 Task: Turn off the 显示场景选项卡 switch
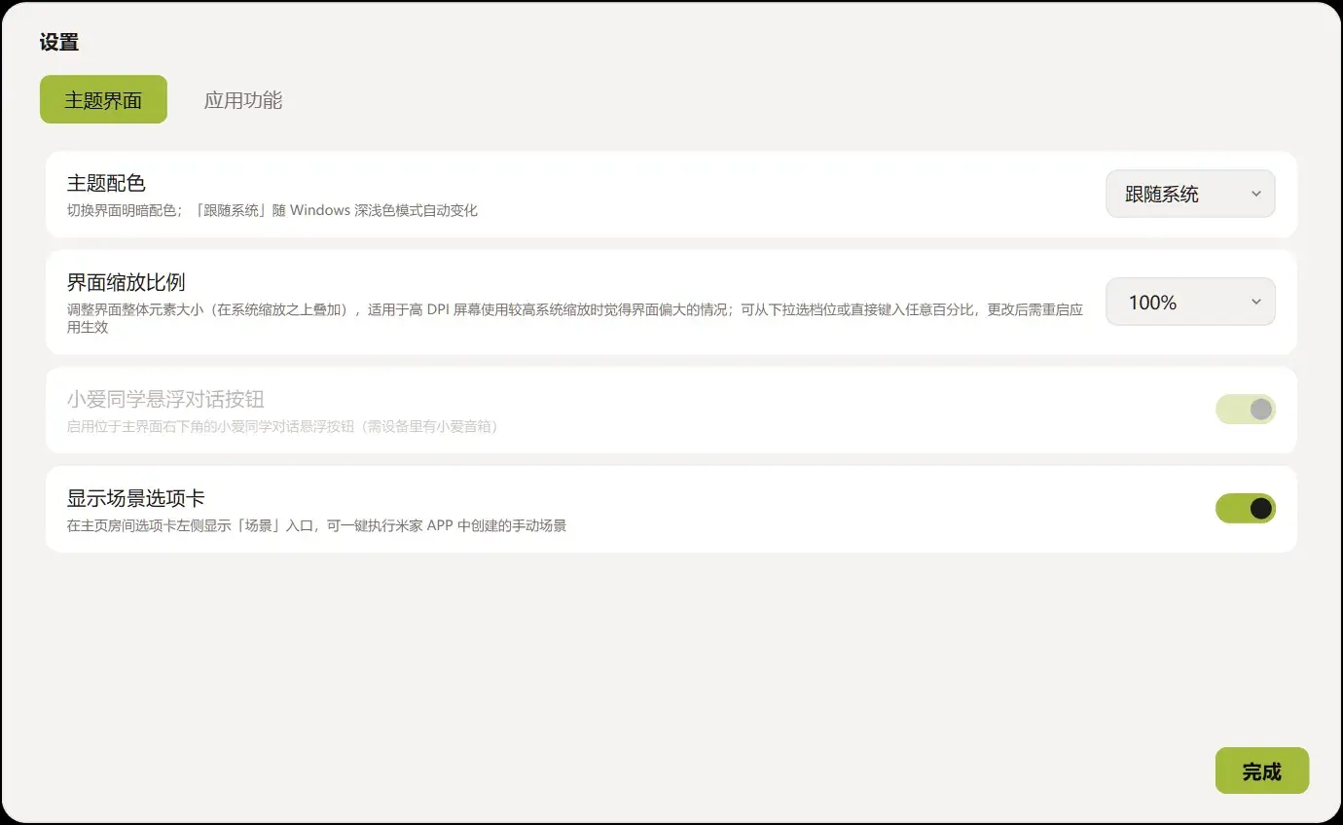point(1245,508)
